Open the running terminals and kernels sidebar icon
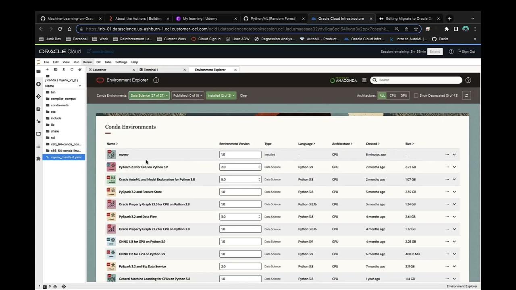Screen dimensions: 516x290 38,84
